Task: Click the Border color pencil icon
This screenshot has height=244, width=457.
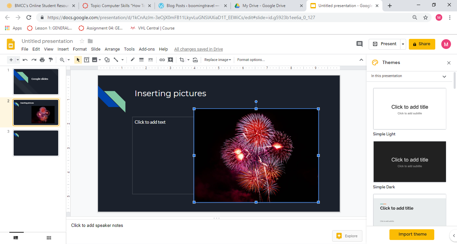Action: pos(132,60)
